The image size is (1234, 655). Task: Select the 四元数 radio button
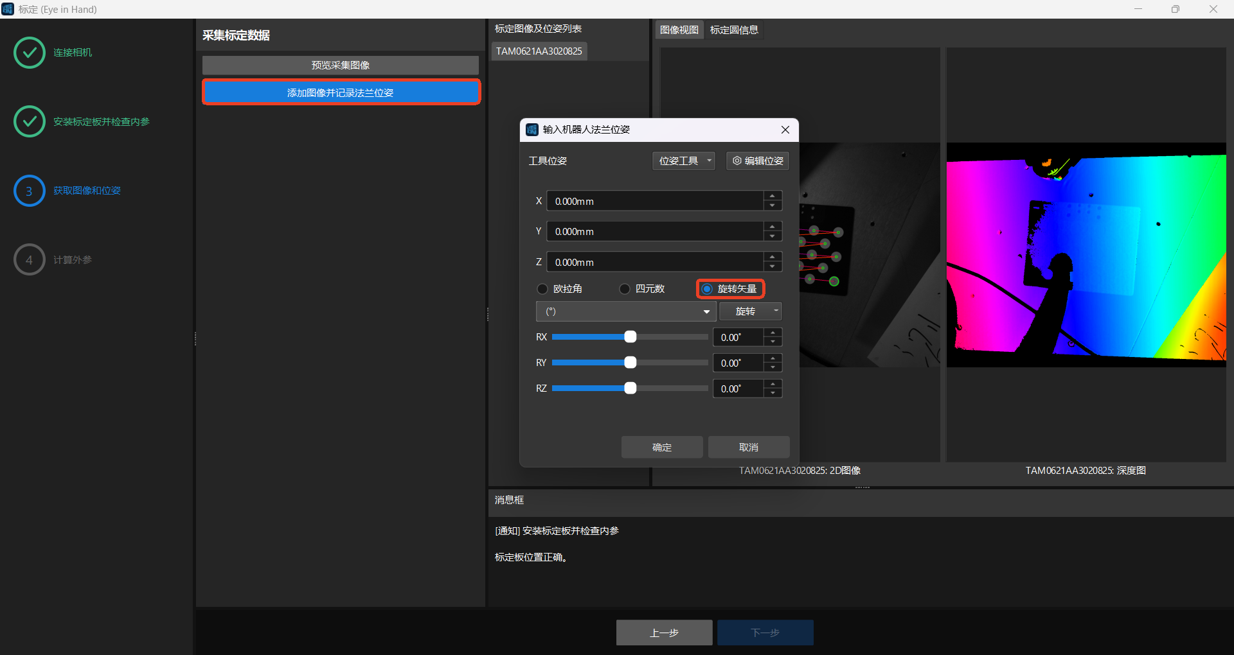(x=625, y=289)
